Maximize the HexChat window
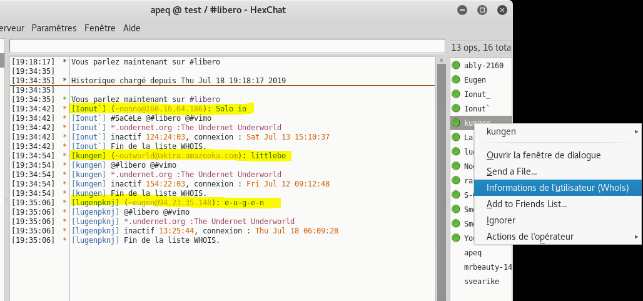The image size is (643, 301). tap(482, 10)
